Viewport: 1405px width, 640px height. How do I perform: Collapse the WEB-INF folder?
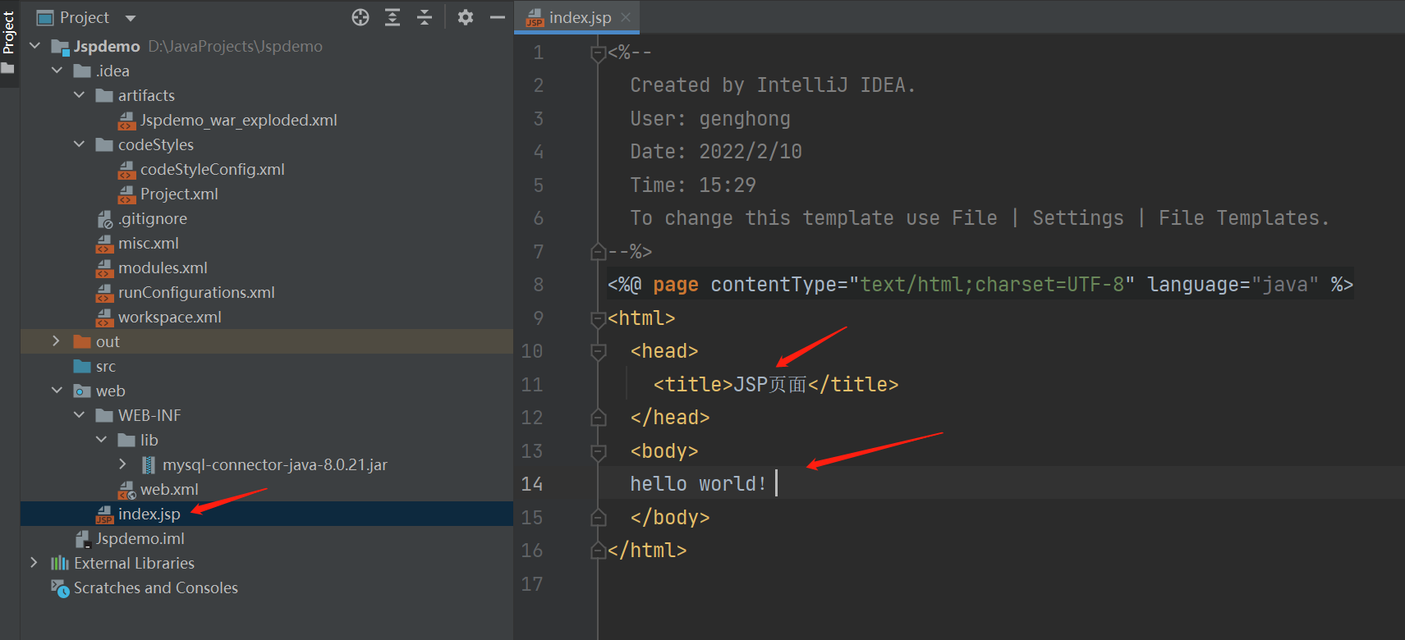tap(80, 415)
